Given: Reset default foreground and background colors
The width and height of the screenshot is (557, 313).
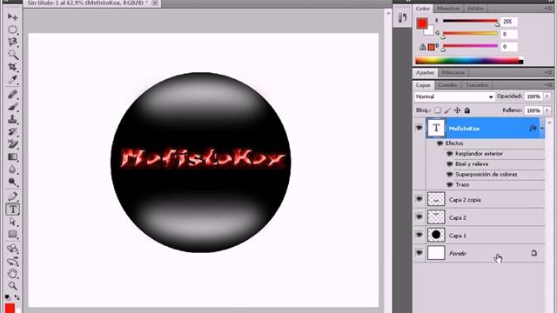Looking at the screenshot, I should (x=8, y=296).
